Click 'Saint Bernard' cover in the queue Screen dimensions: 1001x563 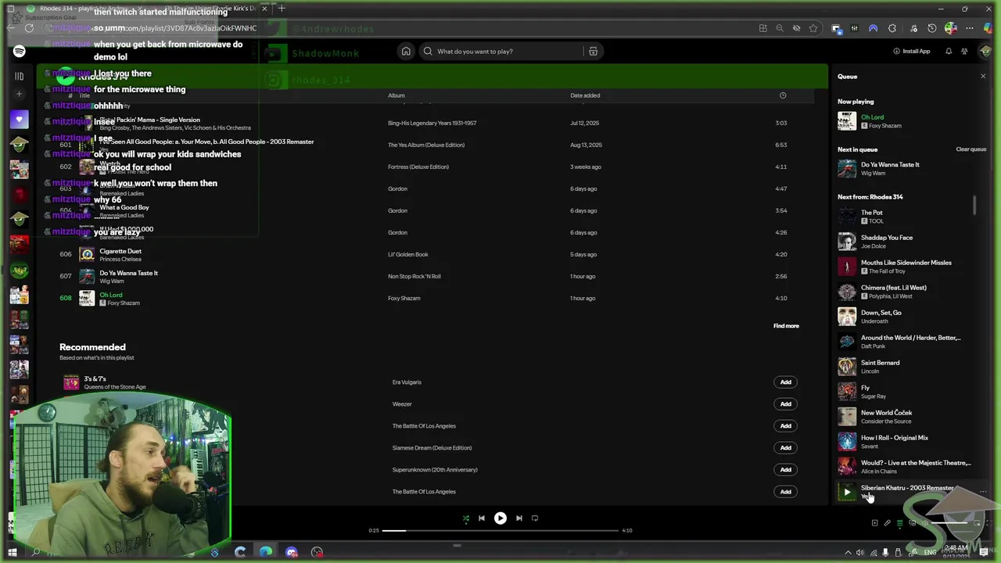(x=847, y=367)
